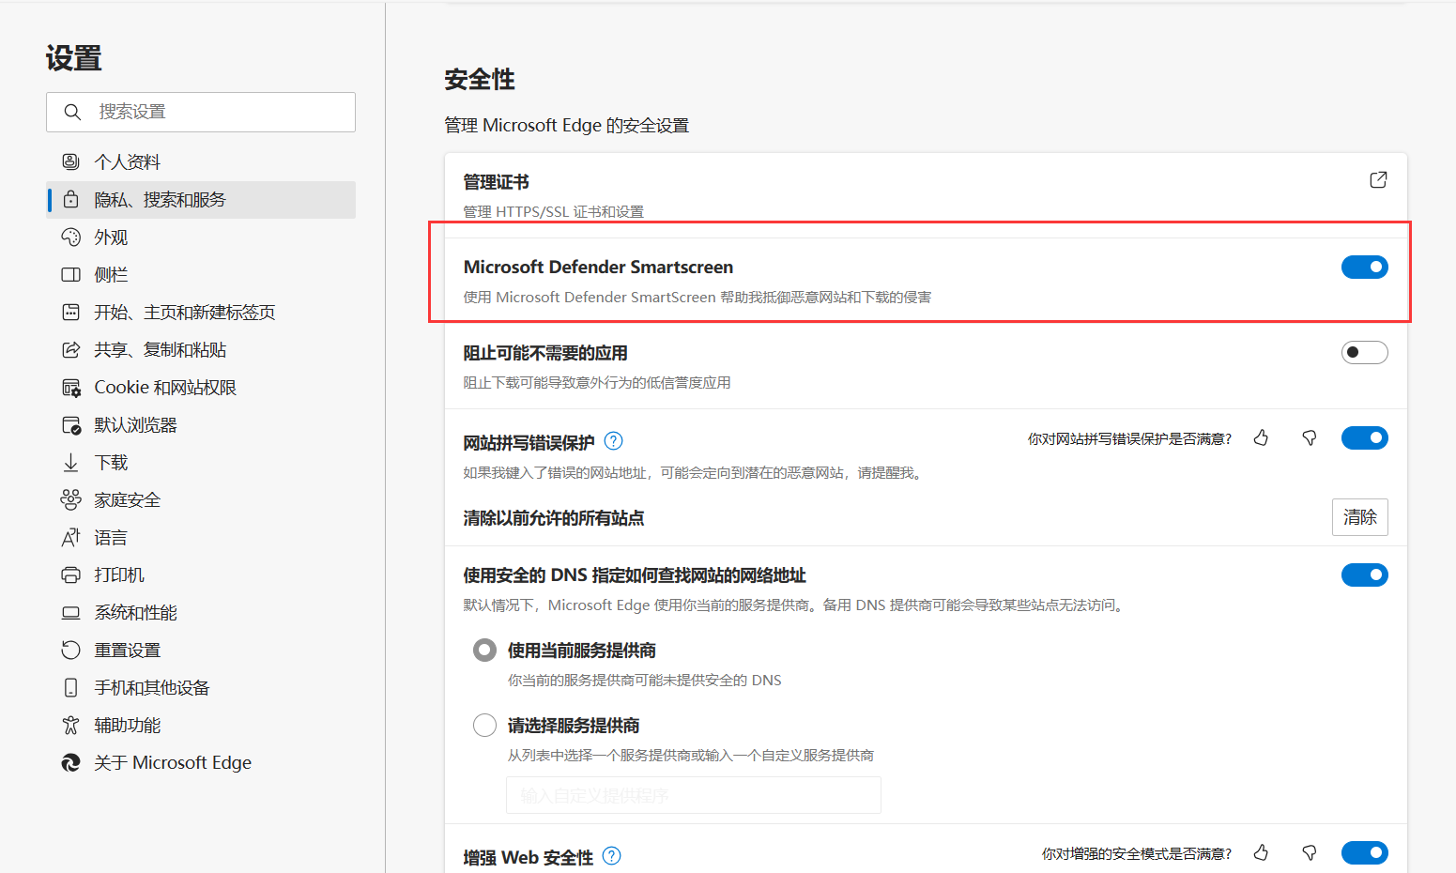Viewport: 1456px width, 873px height.
Task: Click the icon beside 开始、主页和新建标签页
Action: pyautogui.click(x=70, y=312)
